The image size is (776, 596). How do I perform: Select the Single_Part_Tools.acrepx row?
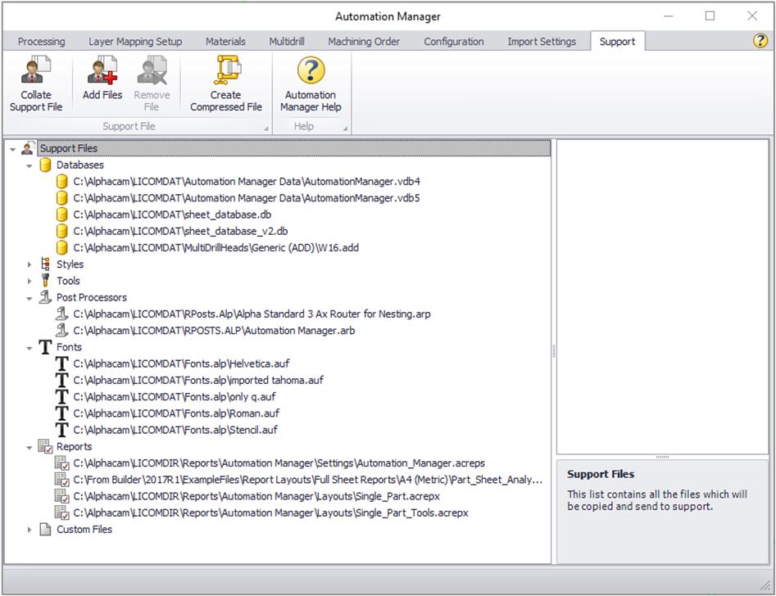pyautogui.click(x=270, y=512)
